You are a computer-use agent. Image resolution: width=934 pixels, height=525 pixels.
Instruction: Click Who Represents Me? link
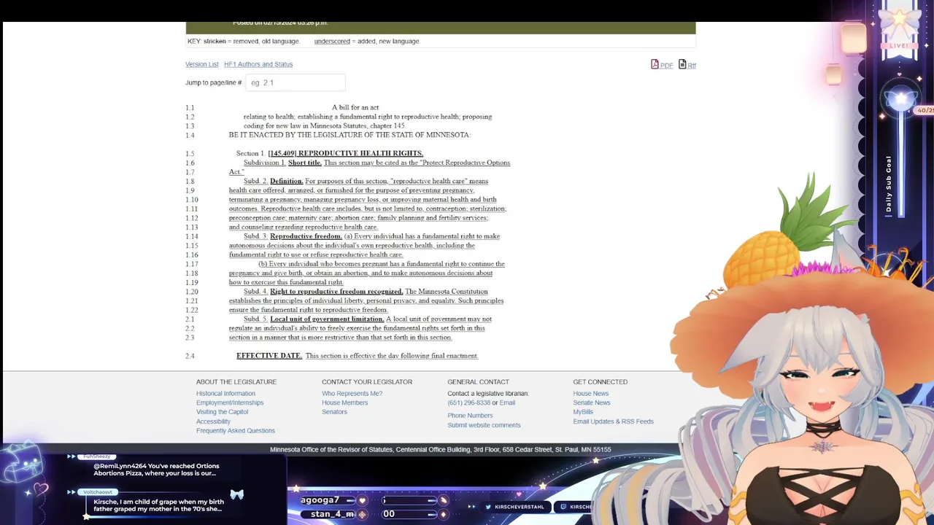[x=352, y=394]
